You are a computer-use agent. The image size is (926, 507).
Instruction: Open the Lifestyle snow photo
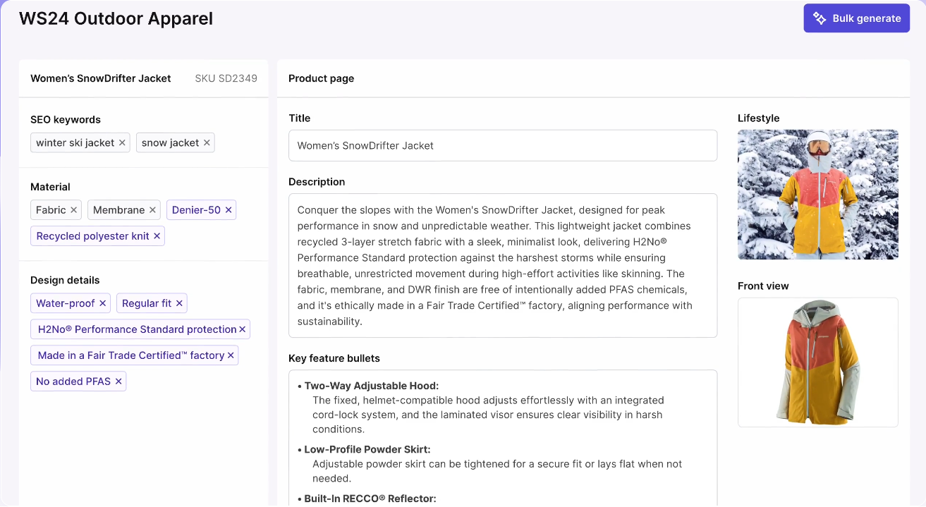coord(817,194)
